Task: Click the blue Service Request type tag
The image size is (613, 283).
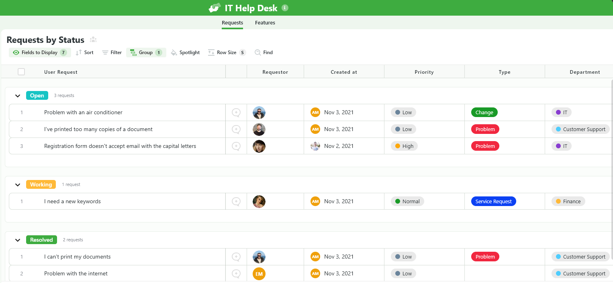Action: coord(493,202)
